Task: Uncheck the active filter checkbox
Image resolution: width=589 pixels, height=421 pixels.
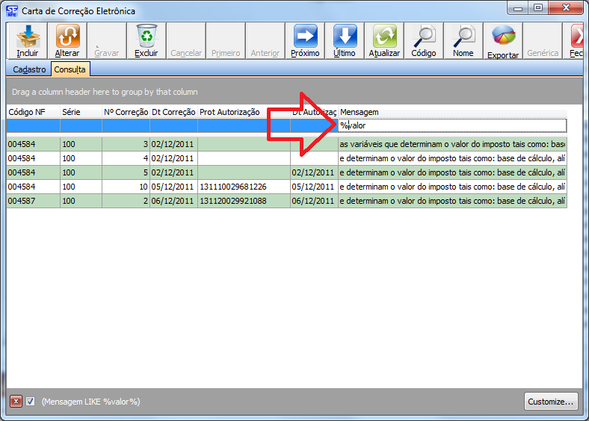Action: coord(31,402)
